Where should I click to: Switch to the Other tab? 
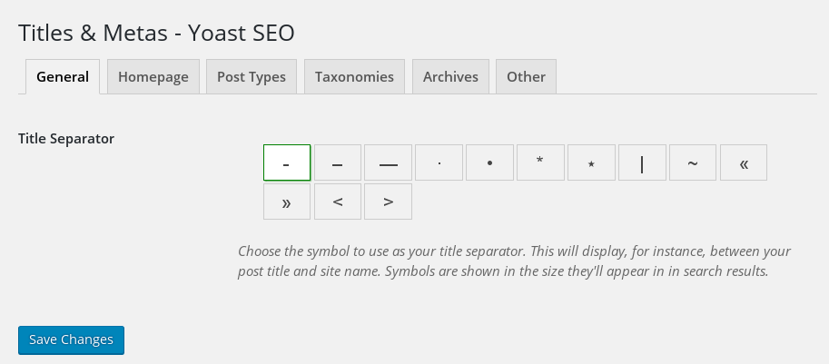(x=526, y=76)
